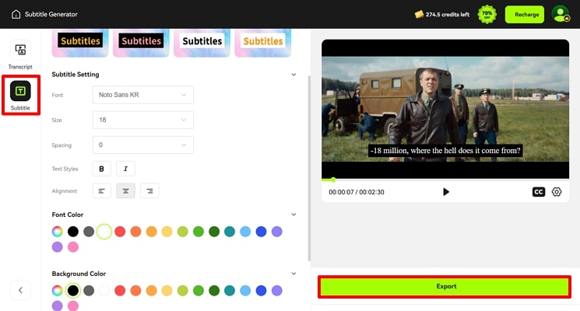Choose white font color
This screenshot has height=311, width=580.
104,232
